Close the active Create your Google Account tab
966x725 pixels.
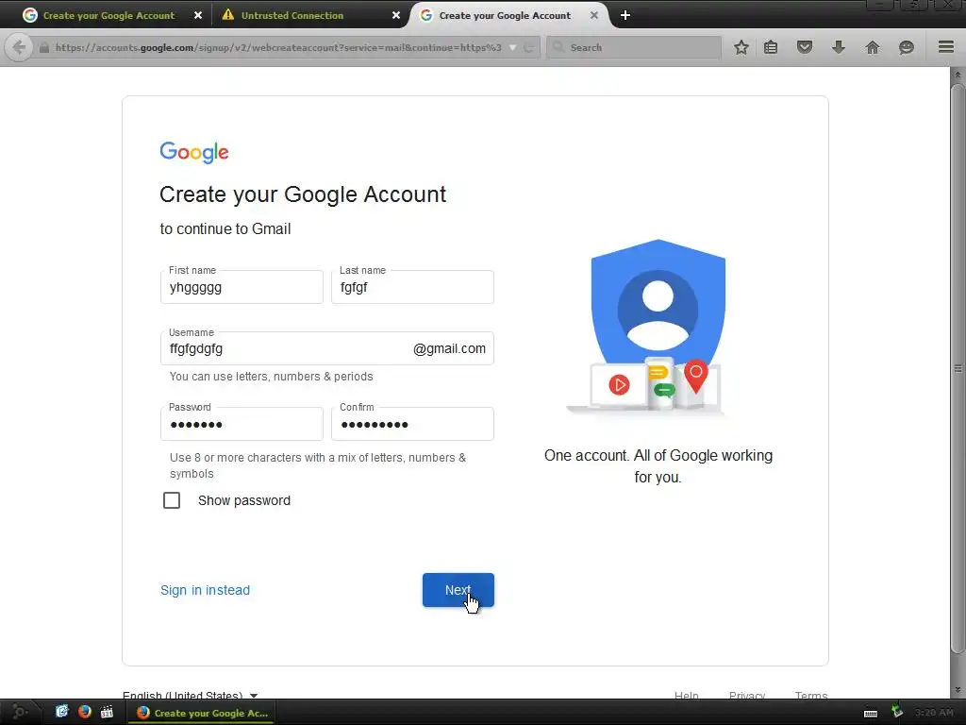(x=594, y=15)
